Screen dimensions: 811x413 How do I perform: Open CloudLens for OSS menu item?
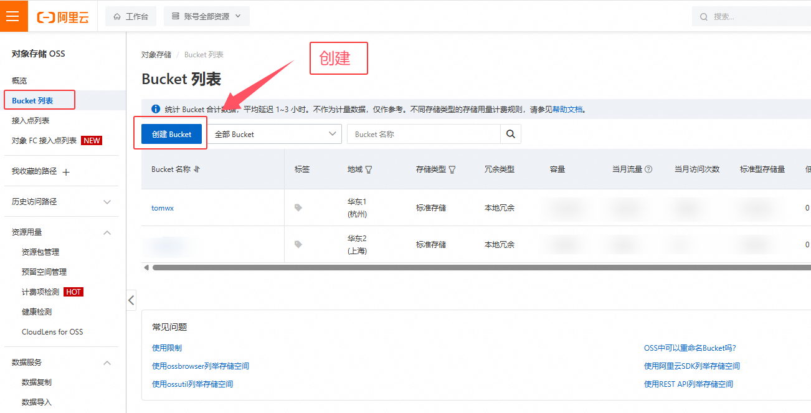52,332
